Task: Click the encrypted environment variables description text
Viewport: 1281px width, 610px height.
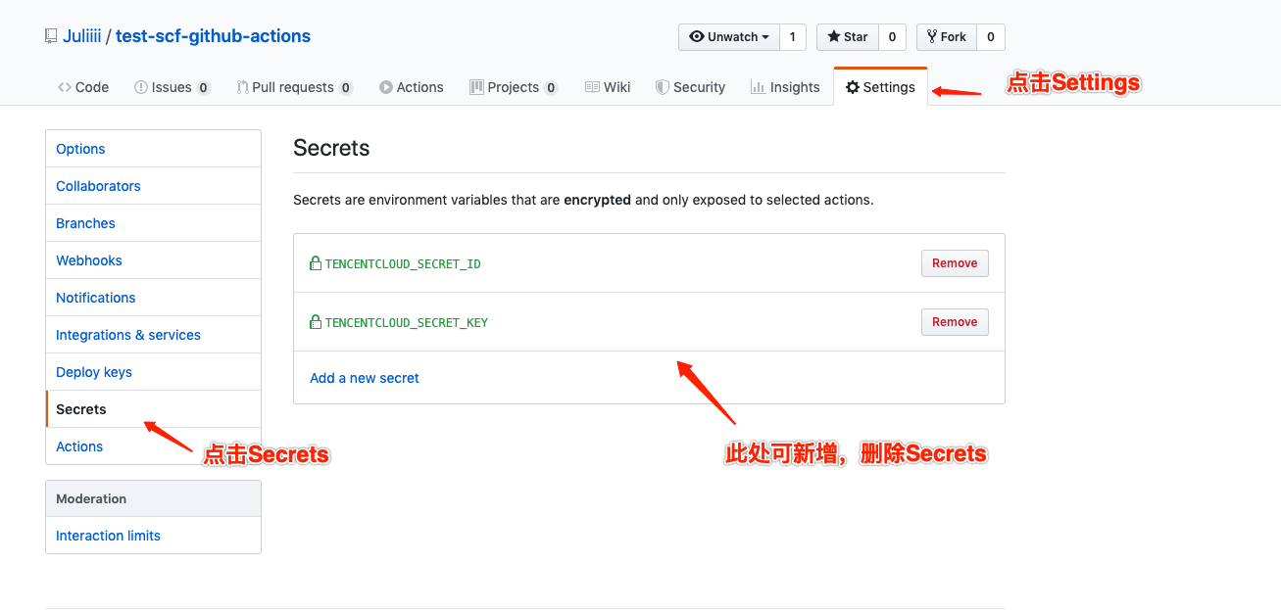Action: tap(583, 200)
